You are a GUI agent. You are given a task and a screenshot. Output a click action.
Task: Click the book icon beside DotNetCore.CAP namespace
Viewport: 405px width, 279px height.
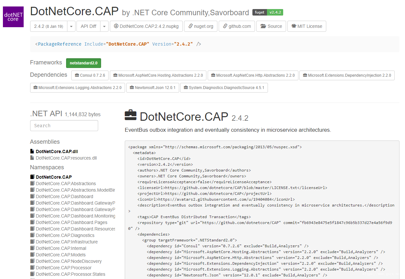point(32,177)
